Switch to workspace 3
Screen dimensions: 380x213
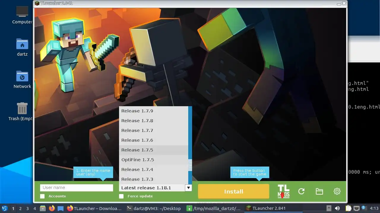pos(27,208)
